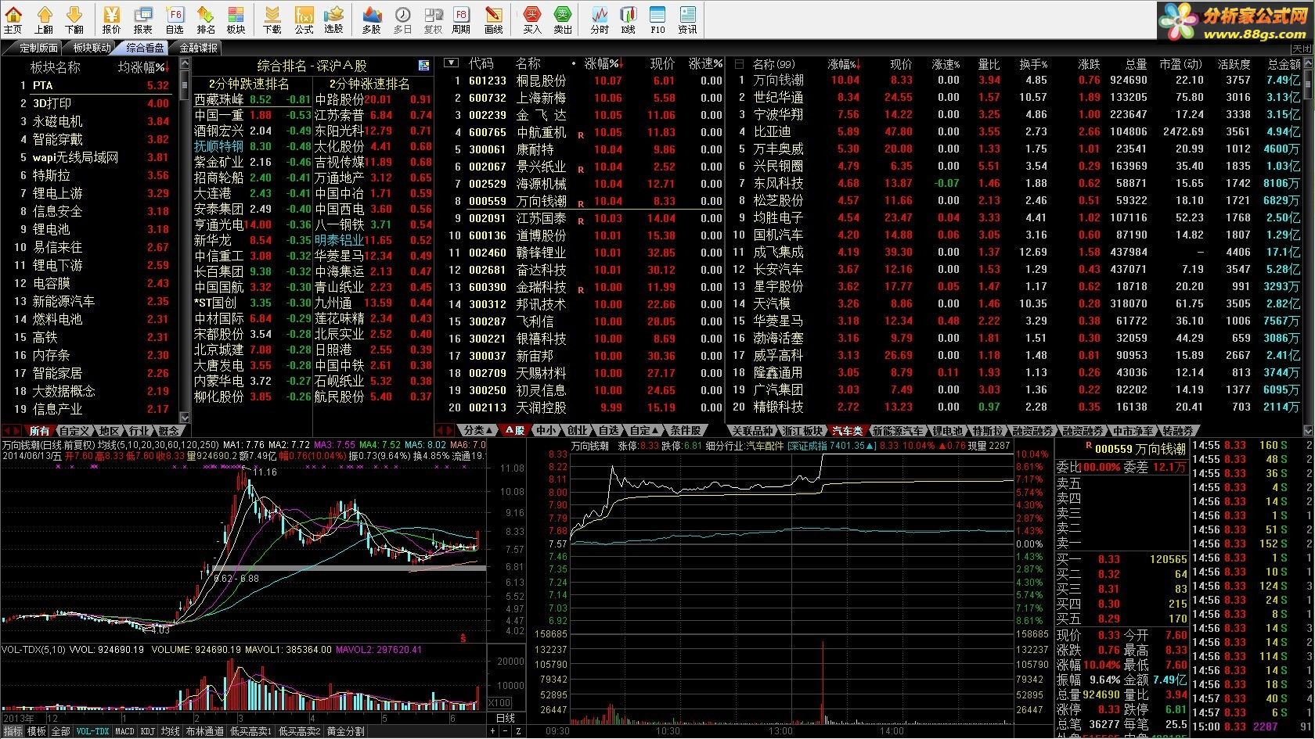Click 中路股份 in the 2分钟涨速排名 list
The height and width of the screenshot is (739, 1315).
click(x=339, y=99)
